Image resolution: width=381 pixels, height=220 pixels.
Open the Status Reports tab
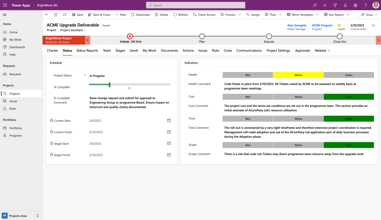pyautogui.click(x=87, y=50)
